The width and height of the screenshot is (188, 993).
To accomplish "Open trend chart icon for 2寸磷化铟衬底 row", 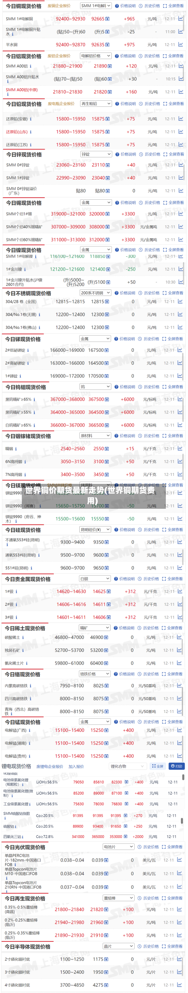I will 180,959.
